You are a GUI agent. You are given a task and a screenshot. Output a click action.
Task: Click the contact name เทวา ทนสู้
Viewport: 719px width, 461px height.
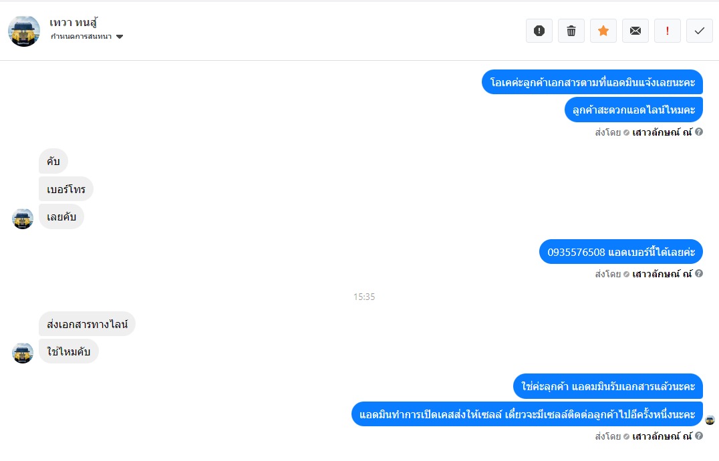pyautogui.click(x=74, y=23)
